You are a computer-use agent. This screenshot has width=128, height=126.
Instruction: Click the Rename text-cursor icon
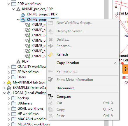coord(50,46)
